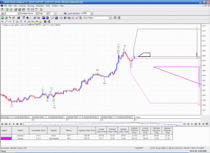Click the magenta Zigzag legend swatch

tap(6, 139)
